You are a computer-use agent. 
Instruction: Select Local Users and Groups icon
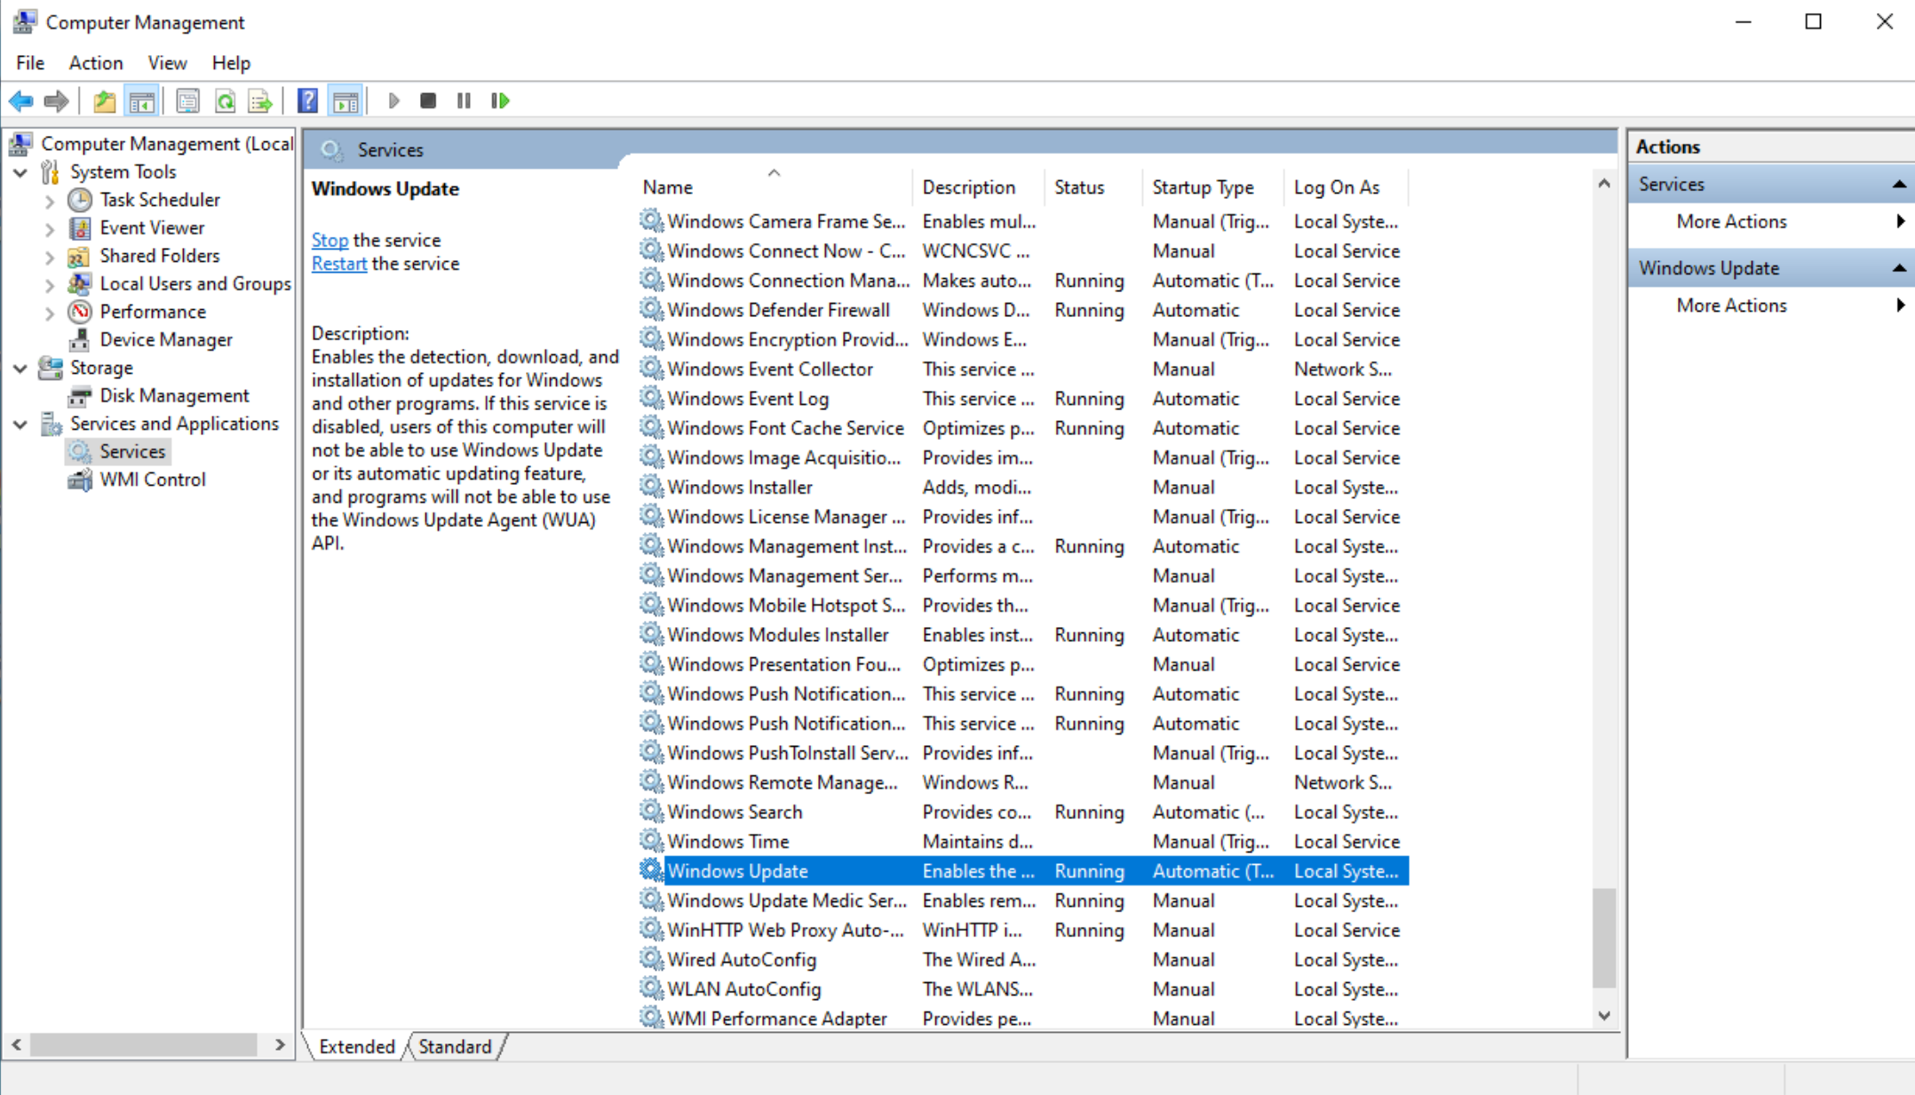point(80,284)
